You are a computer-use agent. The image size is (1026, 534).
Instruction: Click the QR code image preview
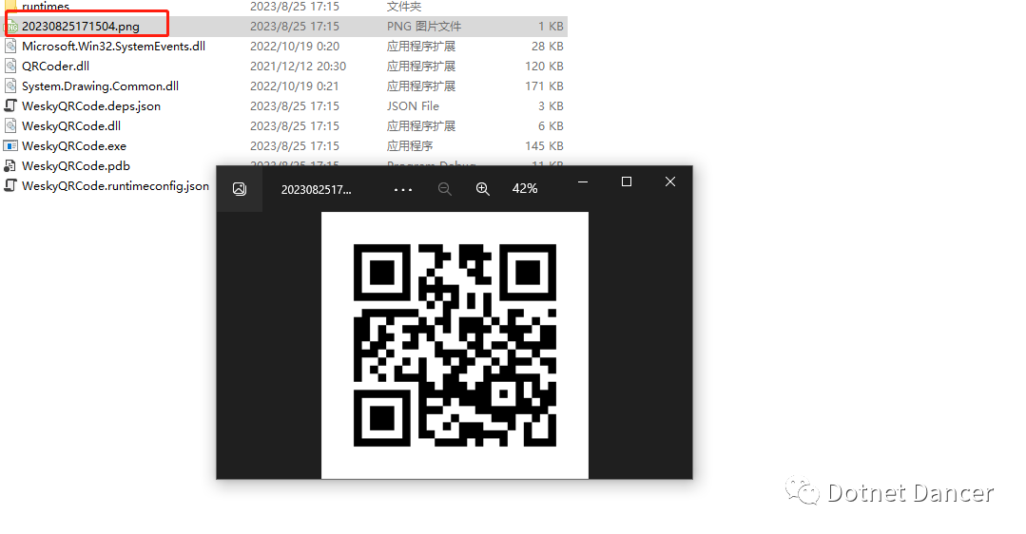pos(455,345)
